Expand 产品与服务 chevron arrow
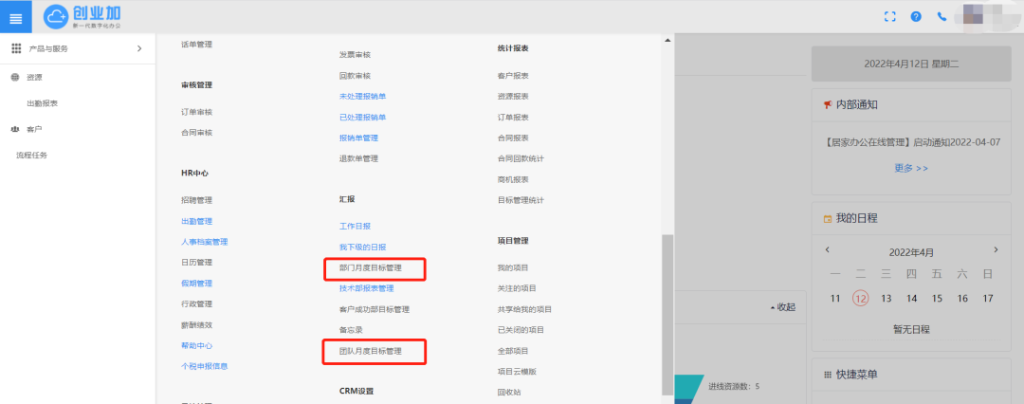Viewport: 1024px width, 404px height. click(x=139, y=48)
